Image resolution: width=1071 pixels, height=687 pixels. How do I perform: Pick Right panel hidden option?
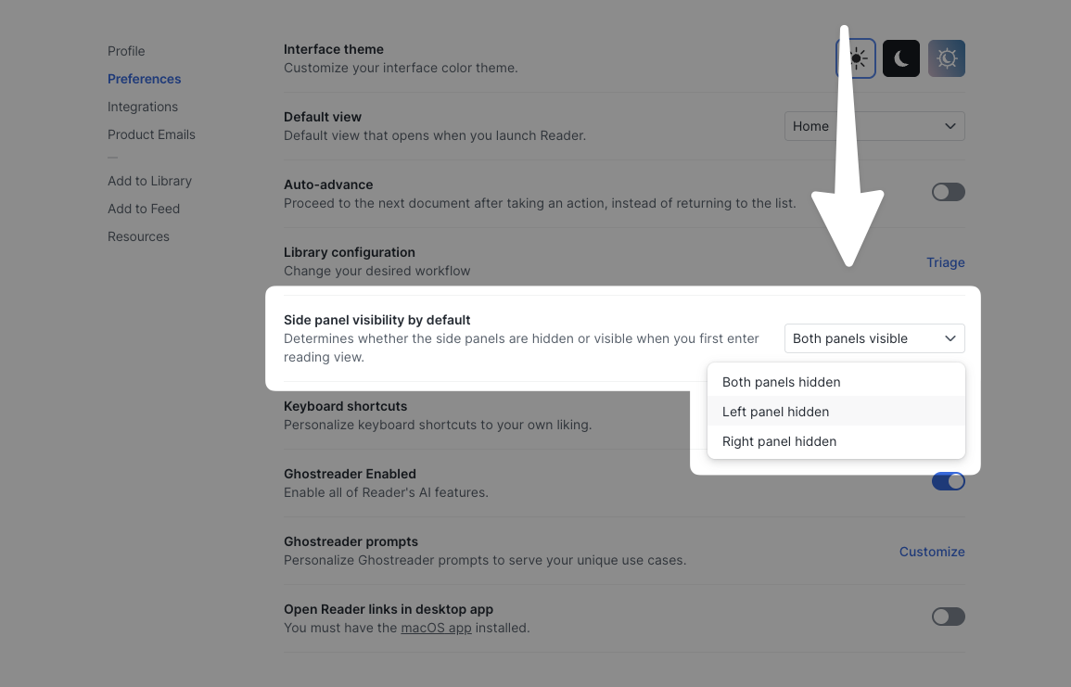[780, 441]
